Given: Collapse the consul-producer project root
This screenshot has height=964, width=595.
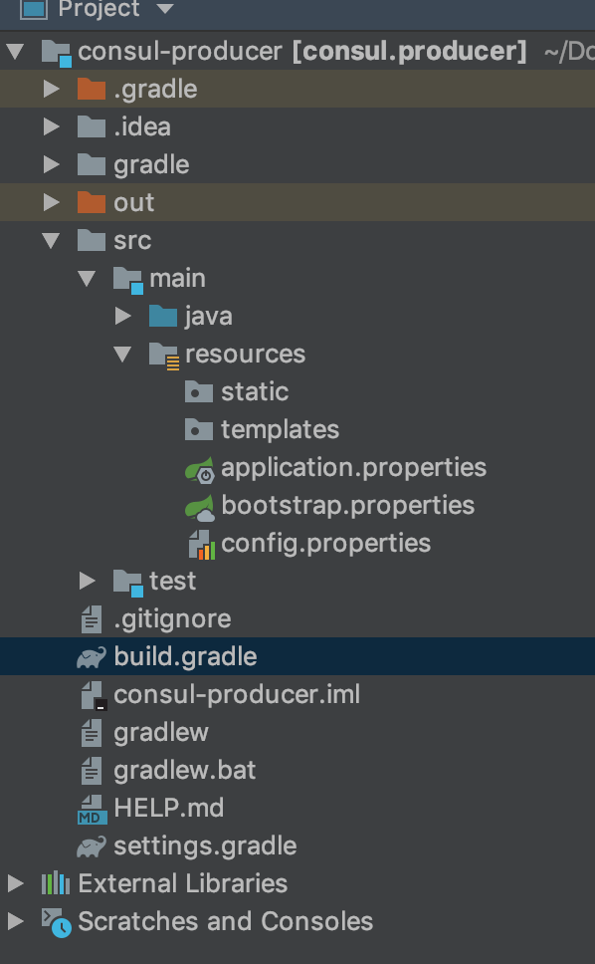Looking at the screenshot, I should click(15, 51).
